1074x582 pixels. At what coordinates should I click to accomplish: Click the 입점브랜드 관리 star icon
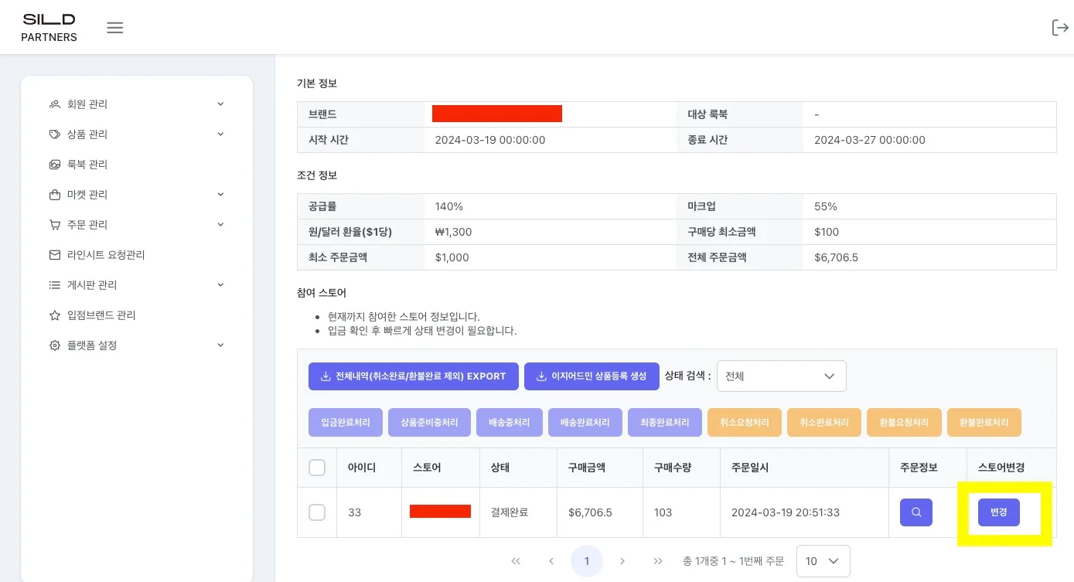[x=55, y=315]
